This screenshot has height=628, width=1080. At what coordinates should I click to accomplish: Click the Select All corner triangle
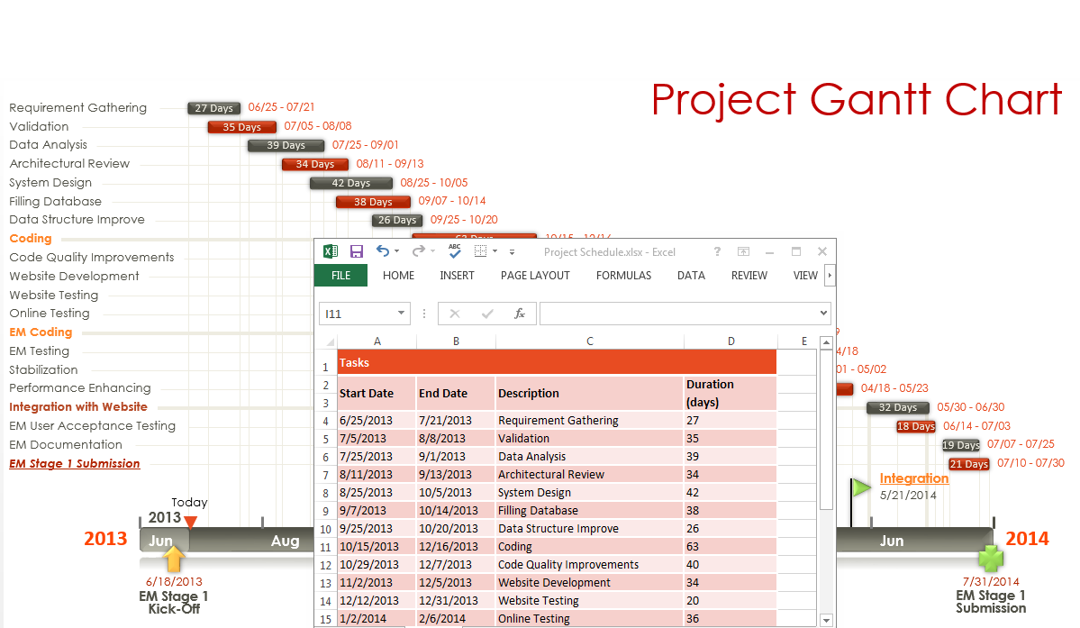(330, 342)
